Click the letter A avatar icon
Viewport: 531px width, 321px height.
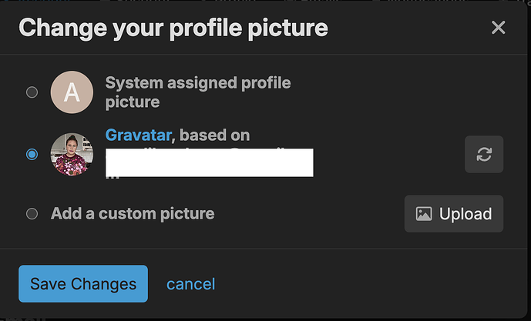click(x=72, y=92)
